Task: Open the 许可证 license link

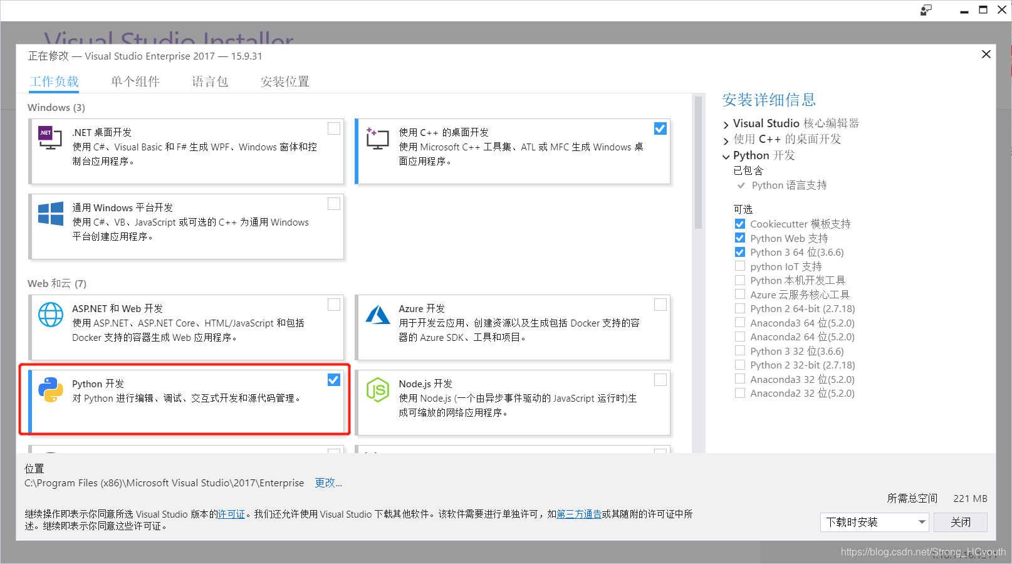Action: click(x=231, y=514)
